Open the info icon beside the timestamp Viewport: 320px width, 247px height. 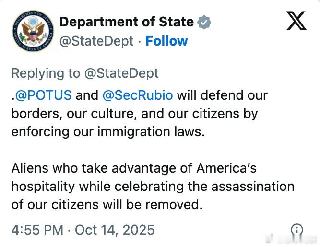pyautogui.click(x=298, y=230)
